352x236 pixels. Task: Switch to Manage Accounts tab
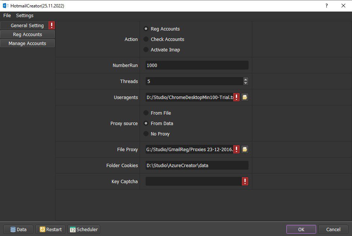point(27,44)
